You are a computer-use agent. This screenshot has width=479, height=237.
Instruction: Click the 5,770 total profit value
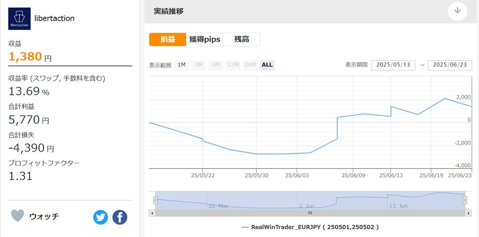(24, 120)
